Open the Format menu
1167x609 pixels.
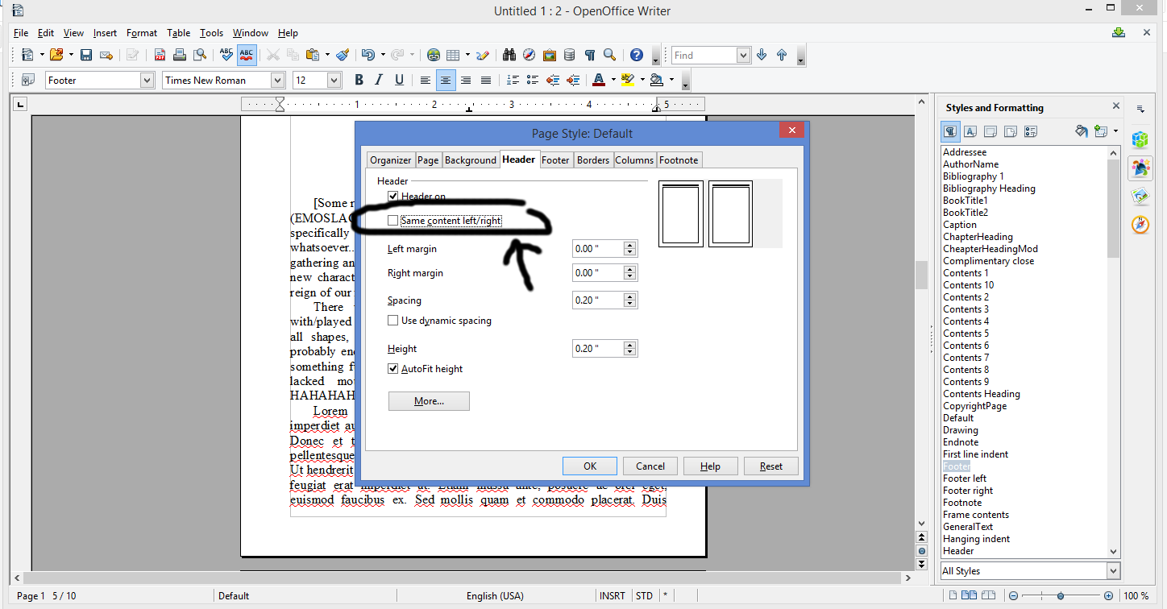(142, 33)
